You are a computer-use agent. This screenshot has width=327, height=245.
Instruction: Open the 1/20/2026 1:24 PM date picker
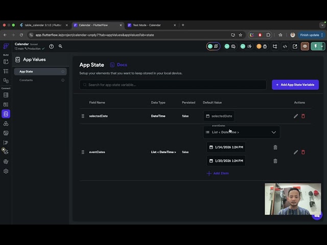pos(226,161)
